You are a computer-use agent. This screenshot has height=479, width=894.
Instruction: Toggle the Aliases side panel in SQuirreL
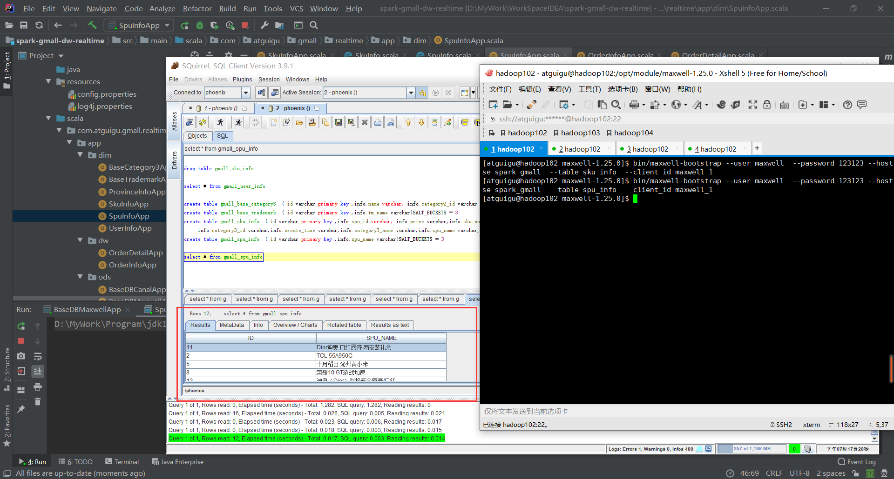(x=175, y=121)
